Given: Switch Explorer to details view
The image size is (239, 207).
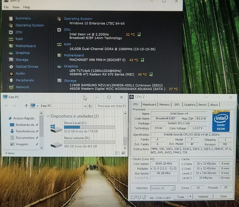Looking at the screenshot, I should point(117,153).
